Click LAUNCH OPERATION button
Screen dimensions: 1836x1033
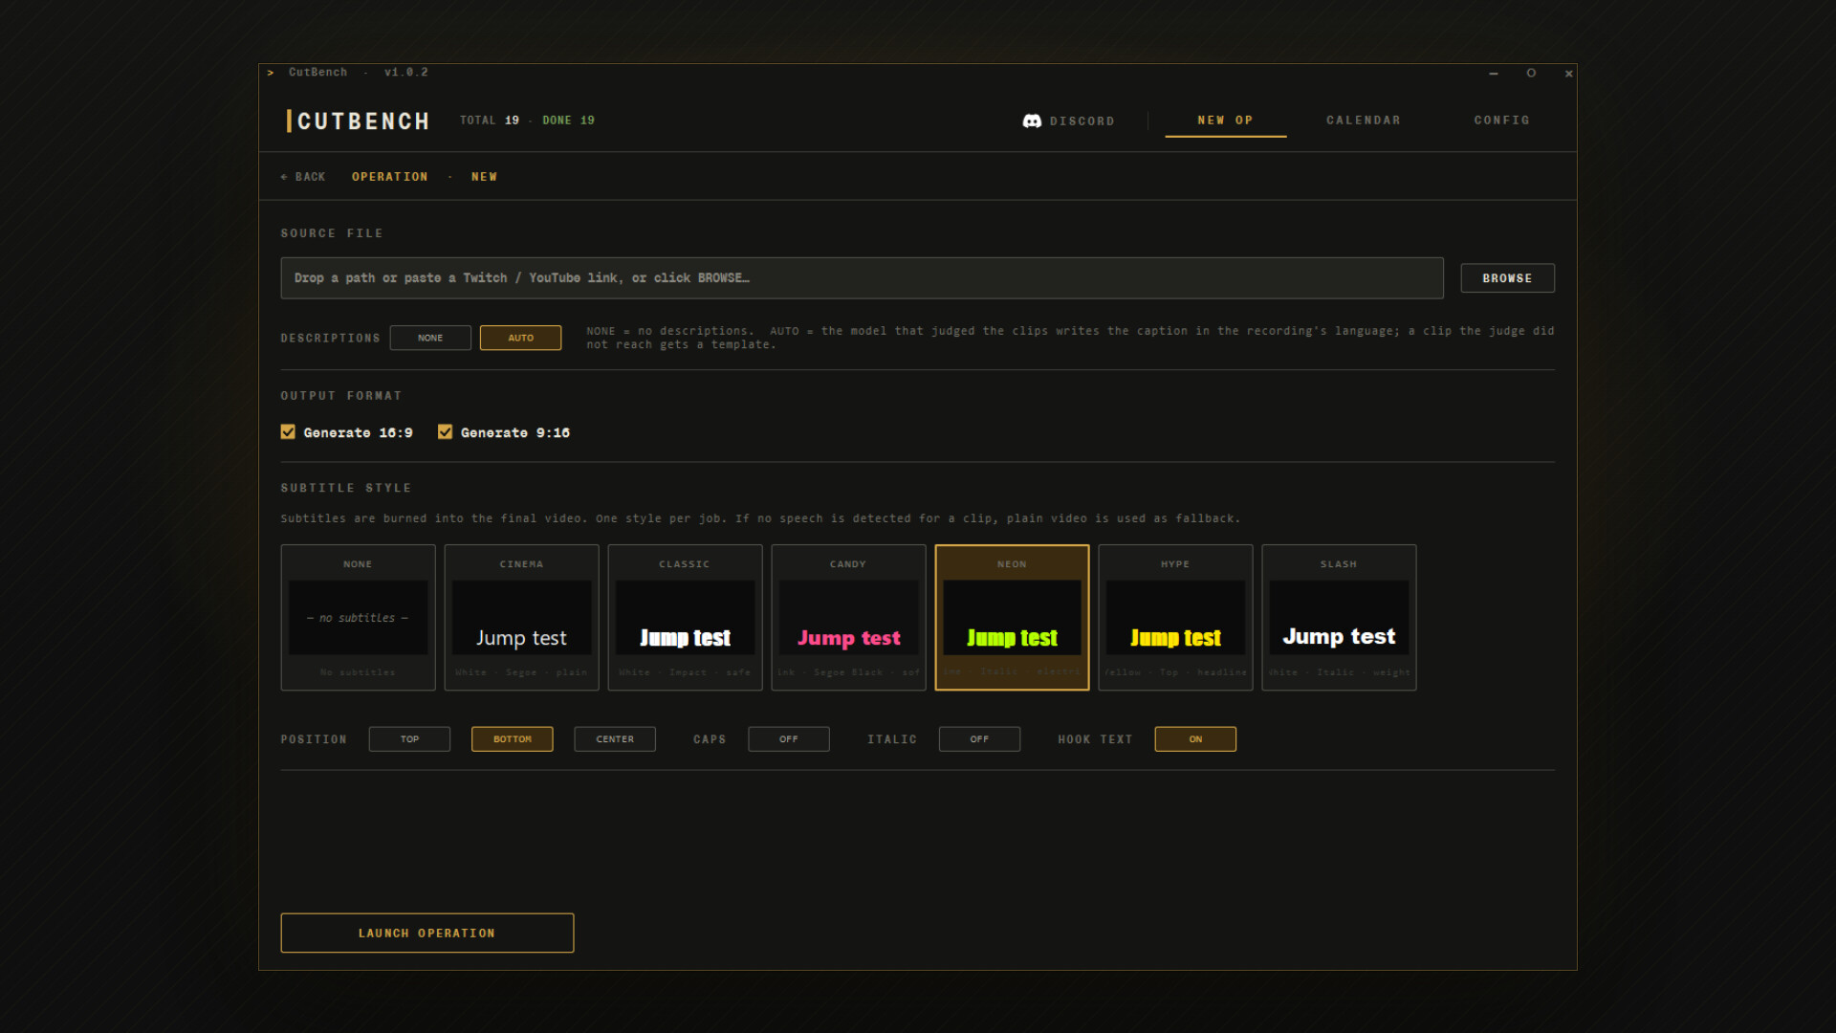click(x=427, y=934)
